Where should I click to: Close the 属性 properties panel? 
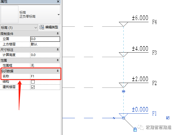coord(58,2)
